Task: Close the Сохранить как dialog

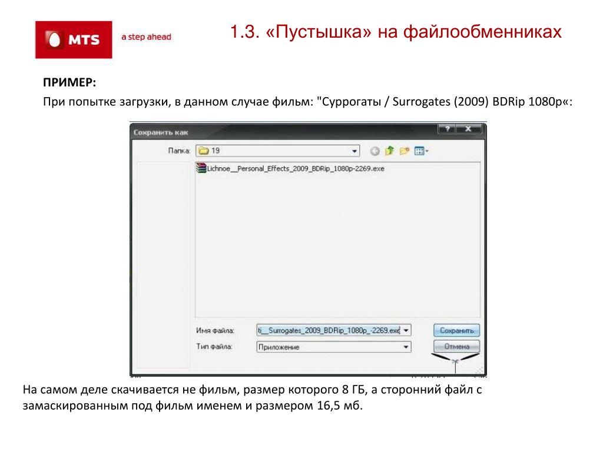Action: (468, 129)
